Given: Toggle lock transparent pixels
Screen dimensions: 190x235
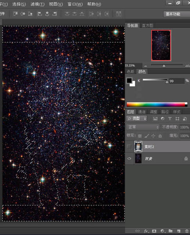Looking at the screenshot, I should tap(140, 136).
